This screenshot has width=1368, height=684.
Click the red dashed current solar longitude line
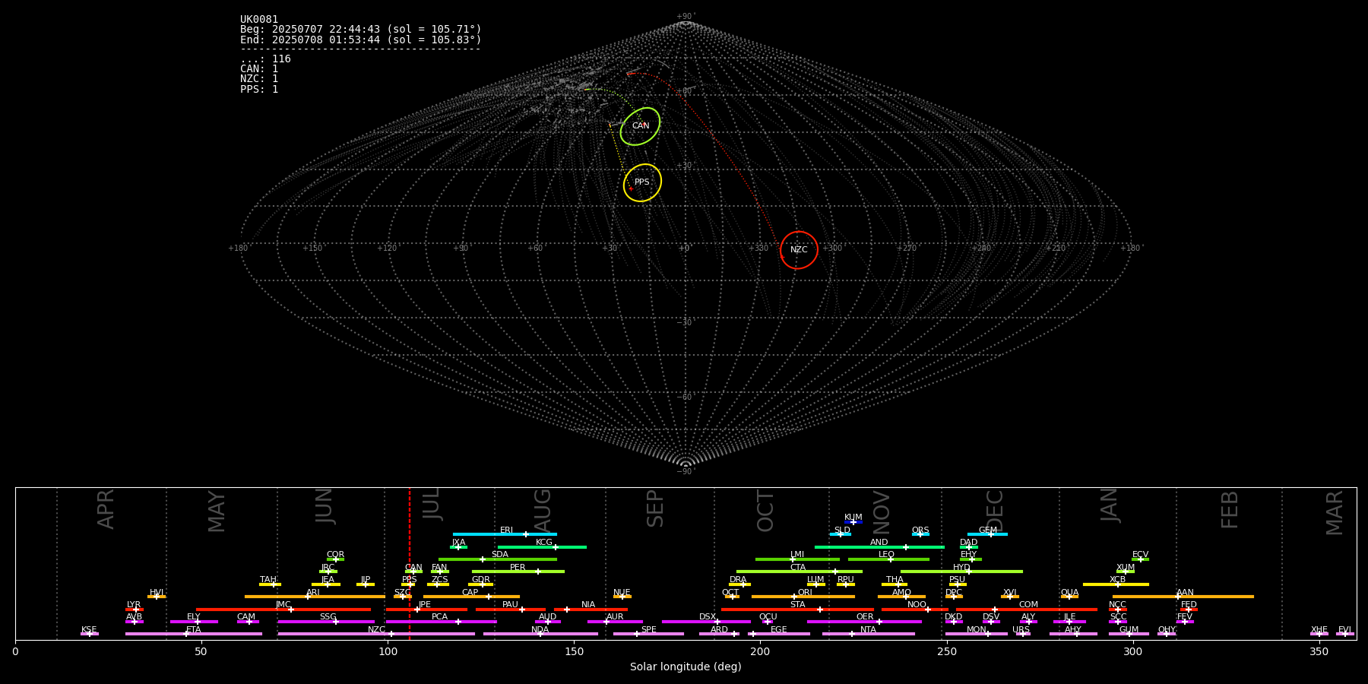point(410,563)
